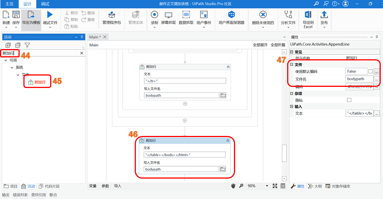
Task: Collapse the 杂项 property group
Action: [292, 93]
